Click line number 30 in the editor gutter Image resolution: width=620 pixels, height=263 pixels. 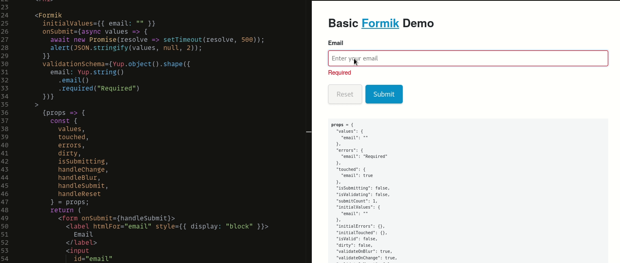tap(5, 64)
